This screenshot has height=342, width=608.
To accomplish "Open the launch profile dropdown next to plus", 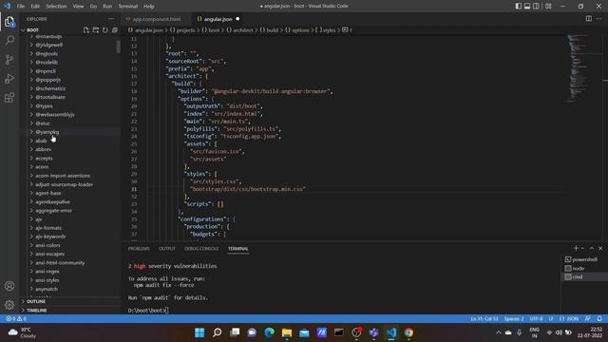I will [x=582, y=248].
